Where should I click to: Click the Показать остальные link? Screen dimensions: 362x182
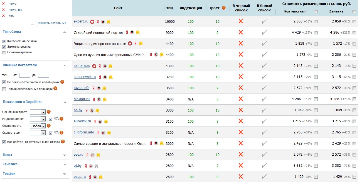[51, 23]
